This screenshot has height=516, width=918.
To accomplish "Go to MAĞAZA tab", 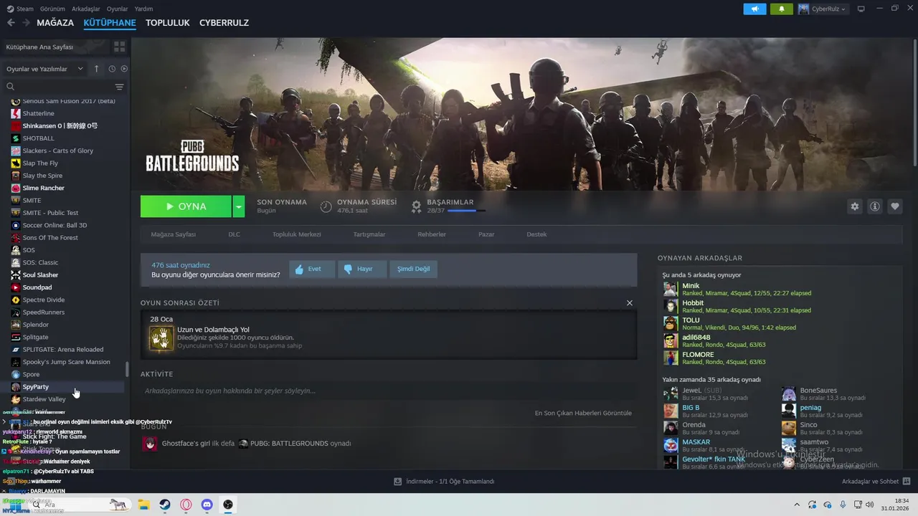I will tap(55, 23).
